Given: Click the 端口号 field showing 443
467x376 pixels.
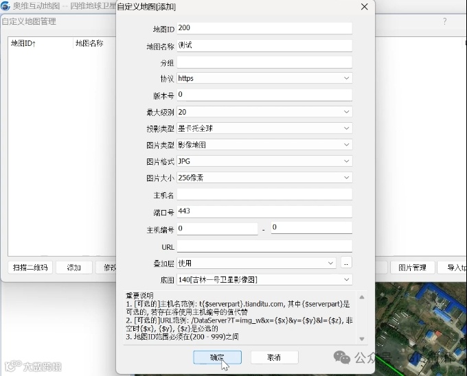Looking at the screenshot, I should (x=264, y=211).
